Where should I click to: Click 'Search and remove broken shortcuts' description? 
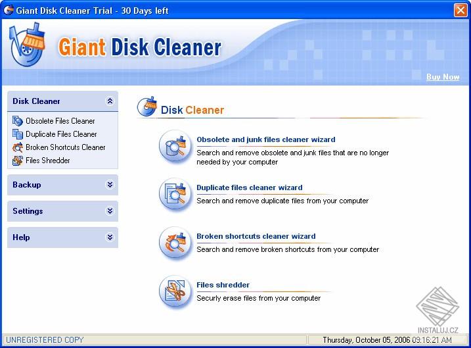[x=288, y=249]
